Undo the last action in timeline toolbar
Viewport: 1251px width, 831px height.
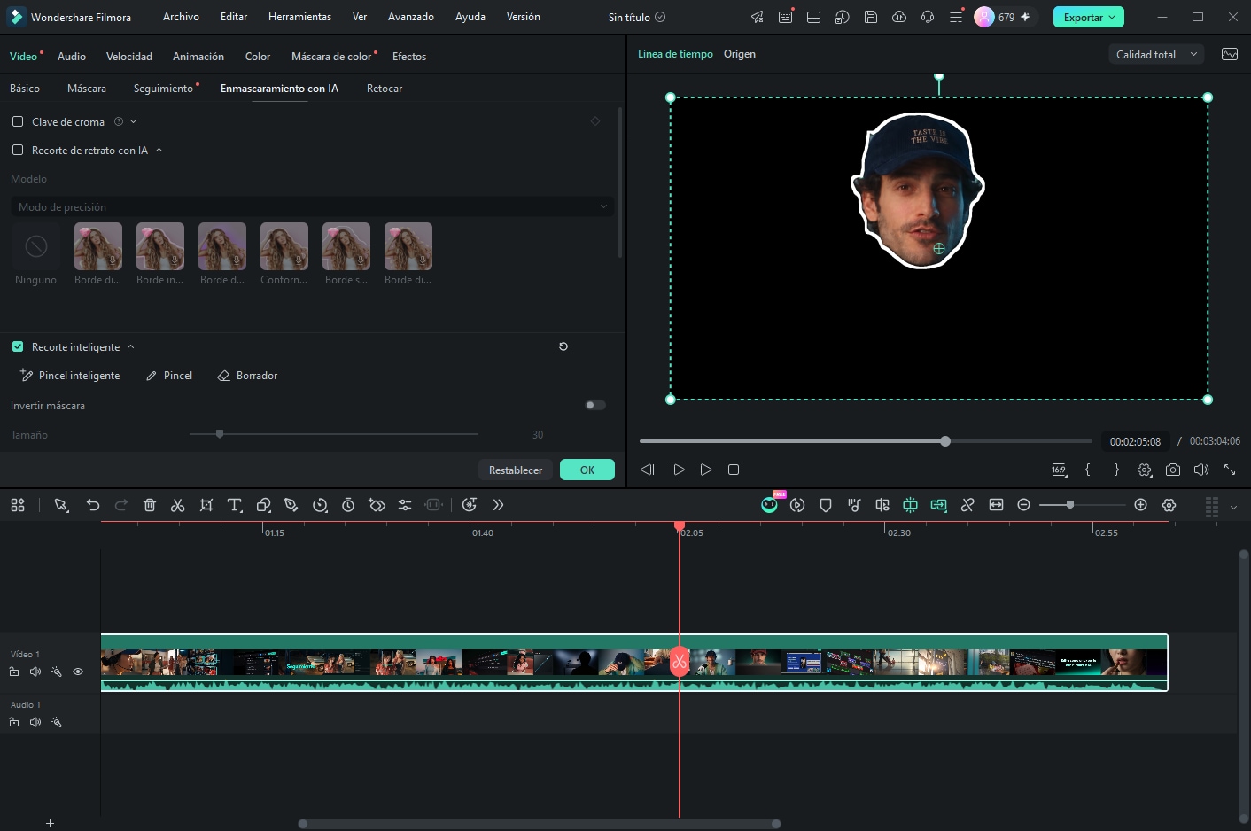coord(93,505)
